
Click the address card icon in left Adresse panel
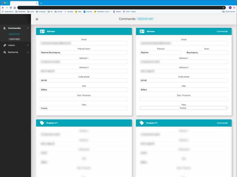coord(42,31)
